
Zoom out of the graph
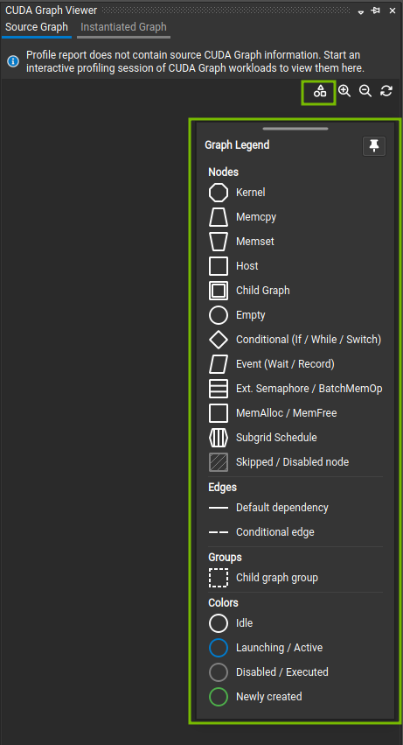[365, 91]
